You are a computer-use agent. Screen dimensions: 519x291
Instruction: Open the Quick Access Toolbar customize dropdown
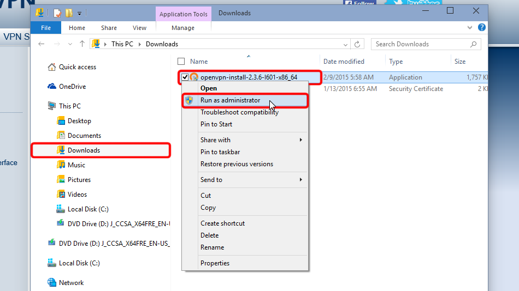[80, 13]
